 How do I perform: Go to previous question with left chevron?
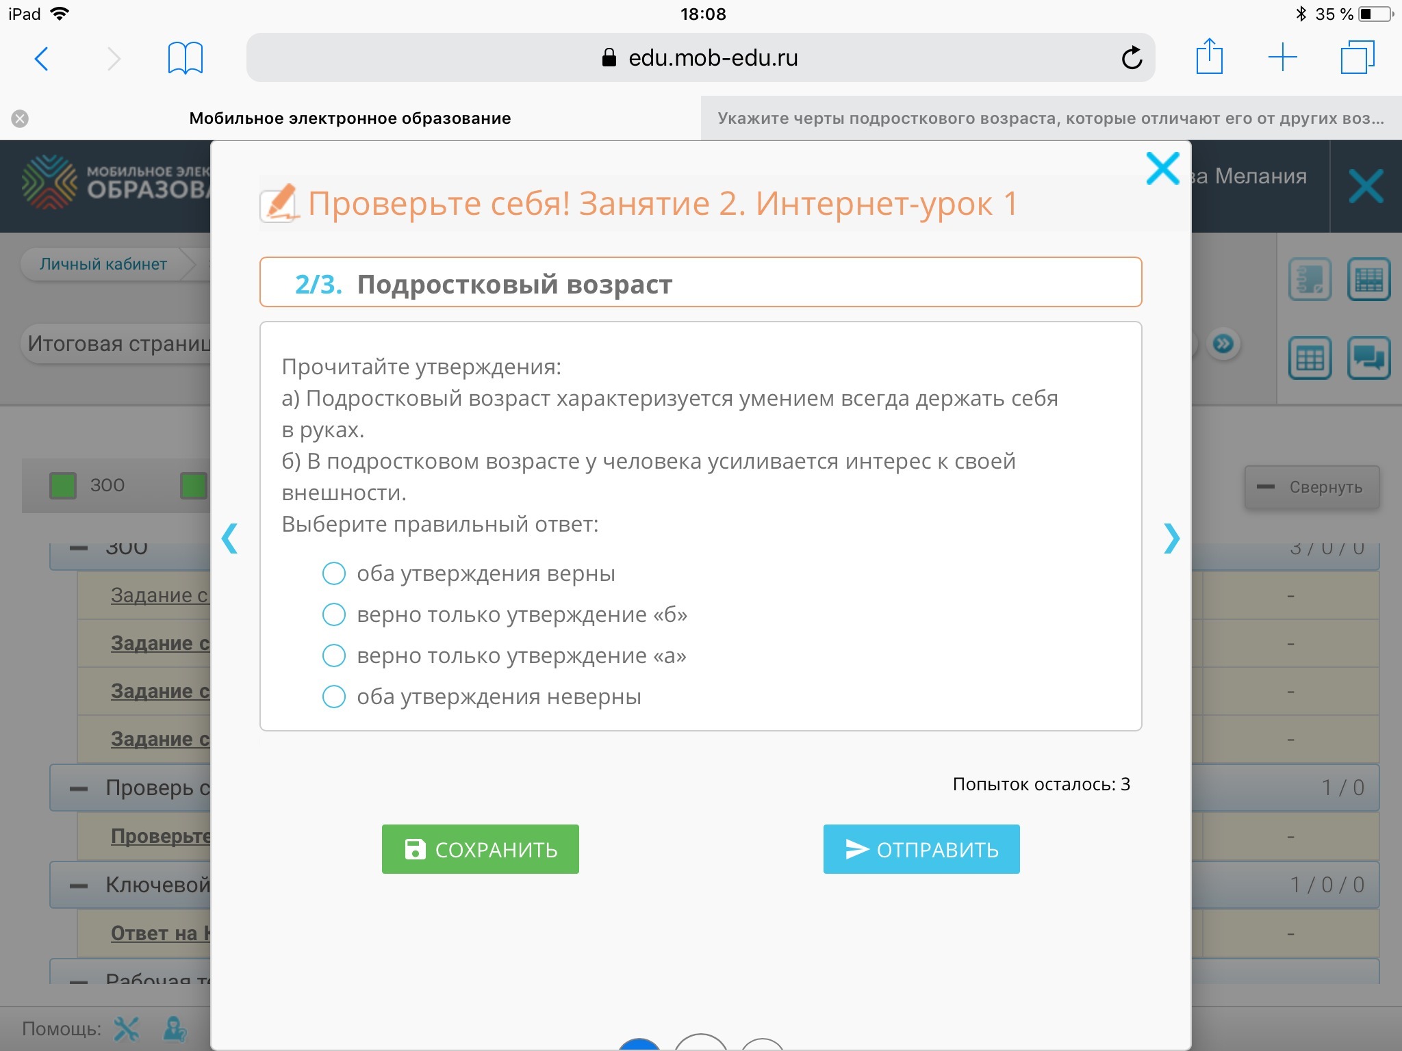pos(230,538)
